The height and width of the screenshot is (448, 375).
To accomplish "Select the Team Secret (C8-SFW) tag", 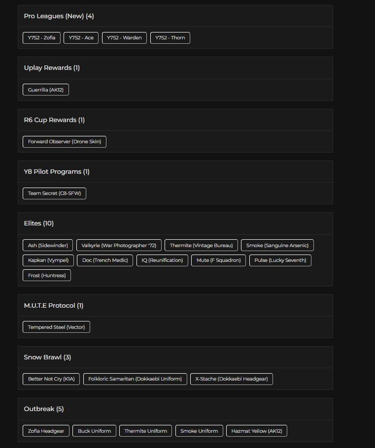I will coord(54,193).
